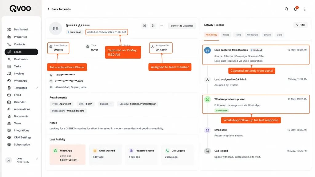Viewport: 315px width, 177px height.
Task: Open notifications bell icon
Action: click(x=296, y=9)
